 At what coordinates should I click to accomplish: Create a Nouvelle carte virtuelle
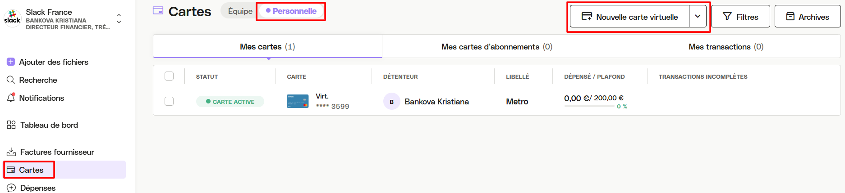point(629,17)
